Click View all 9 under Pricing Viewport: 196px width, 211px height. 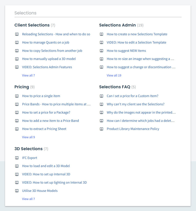click(28, 137)
